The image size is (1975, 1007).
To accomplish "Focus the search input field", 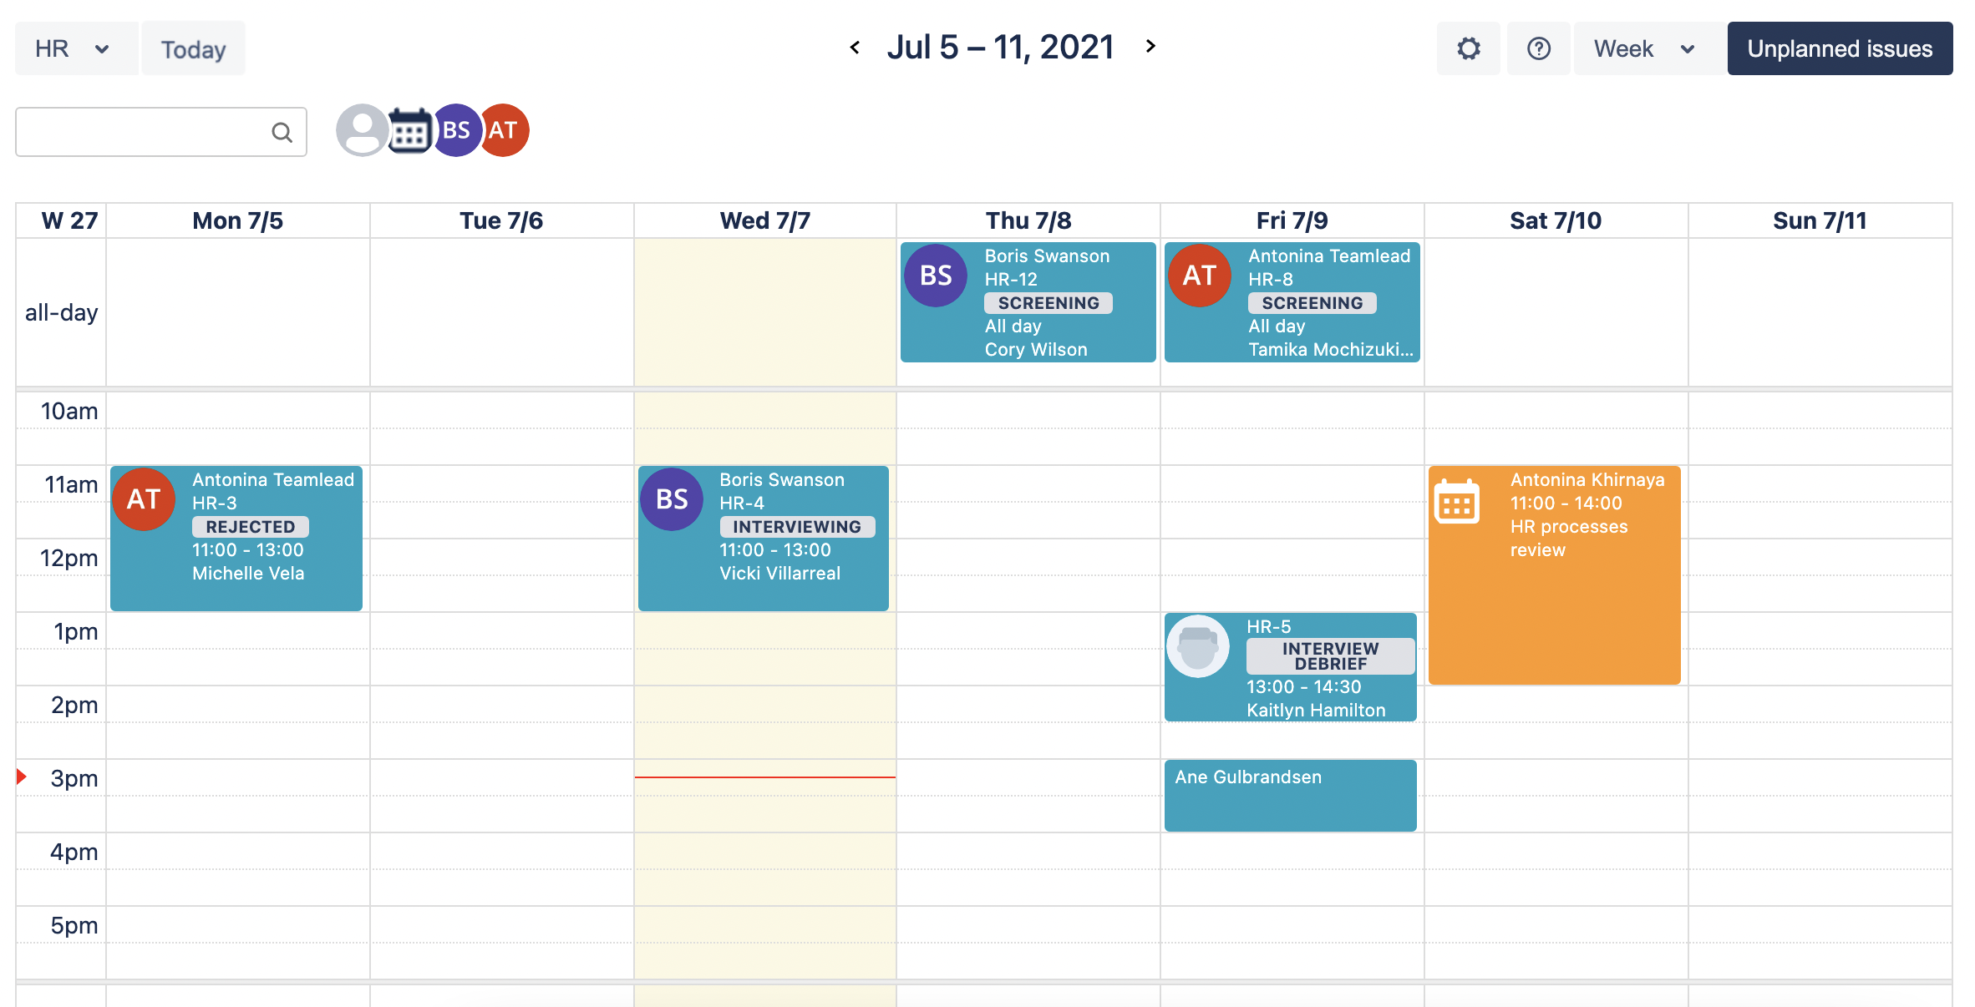I will (x=142, y=132).
